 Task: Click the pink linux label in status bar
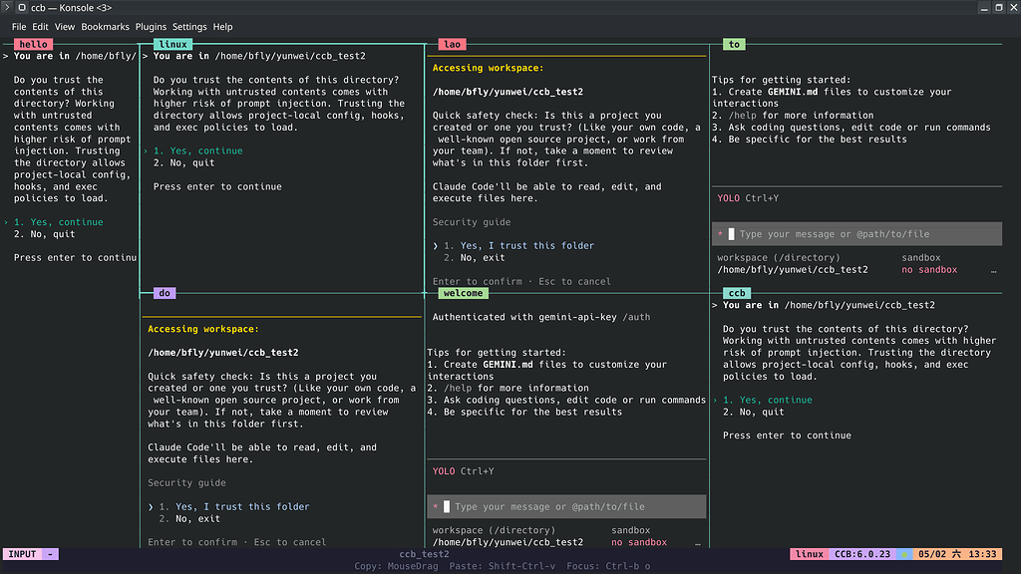810,554
